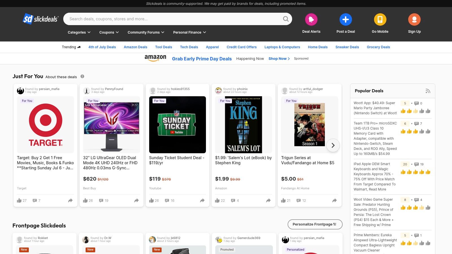452x254 pixels.
Task: Open comments on the LG UltraGear deal
Action: 101,201
